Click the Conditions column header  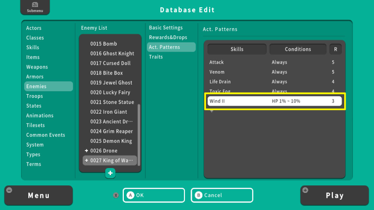(297, 49)
